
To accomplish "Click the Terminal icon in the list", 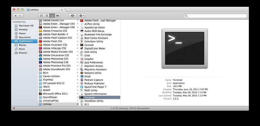I will pyautogui.click(x=82, y=97).
